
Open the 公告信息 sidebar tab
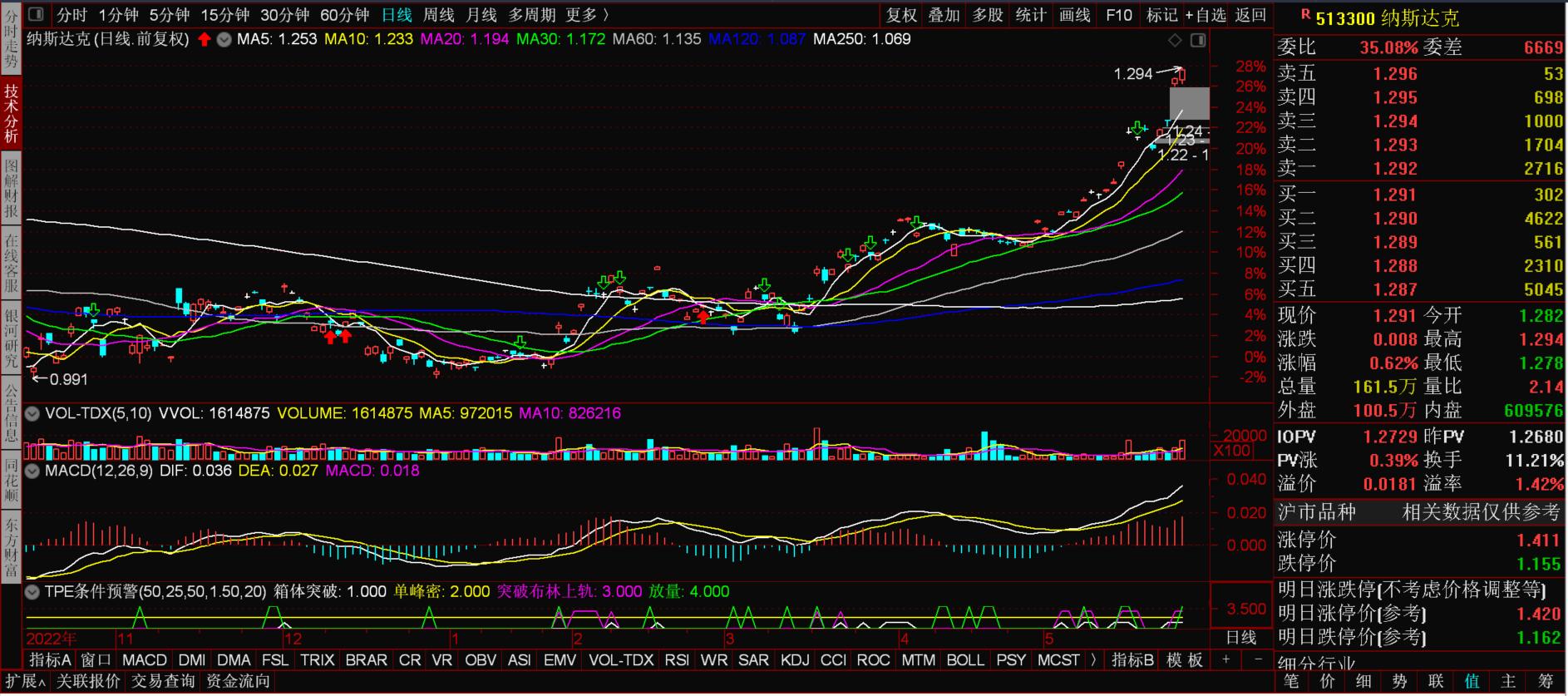pyautogui.click(x=11, y=412)
